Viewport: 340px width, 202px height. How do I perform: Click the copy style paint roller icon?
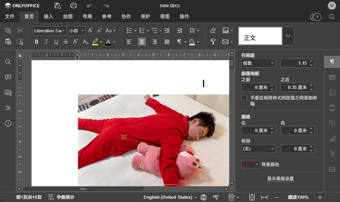[x=213, y=42]
